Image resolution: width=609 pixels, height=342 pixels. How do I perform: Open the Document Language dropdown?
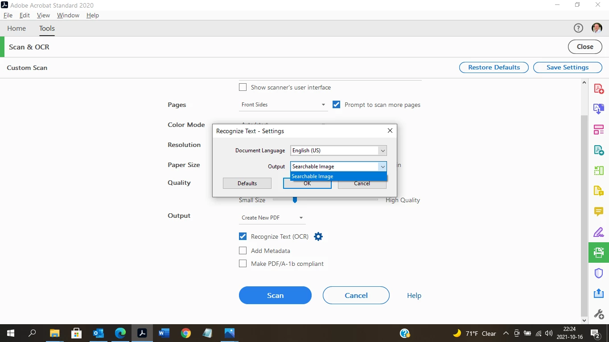pos(338,151)
